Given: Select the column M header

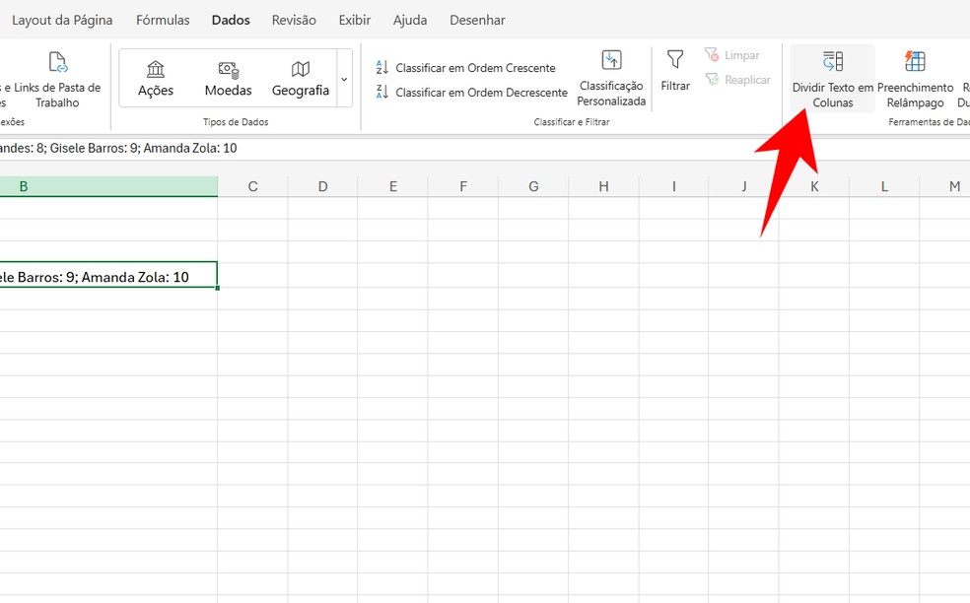Looking at the screenshot, I should tap(953, 185).
